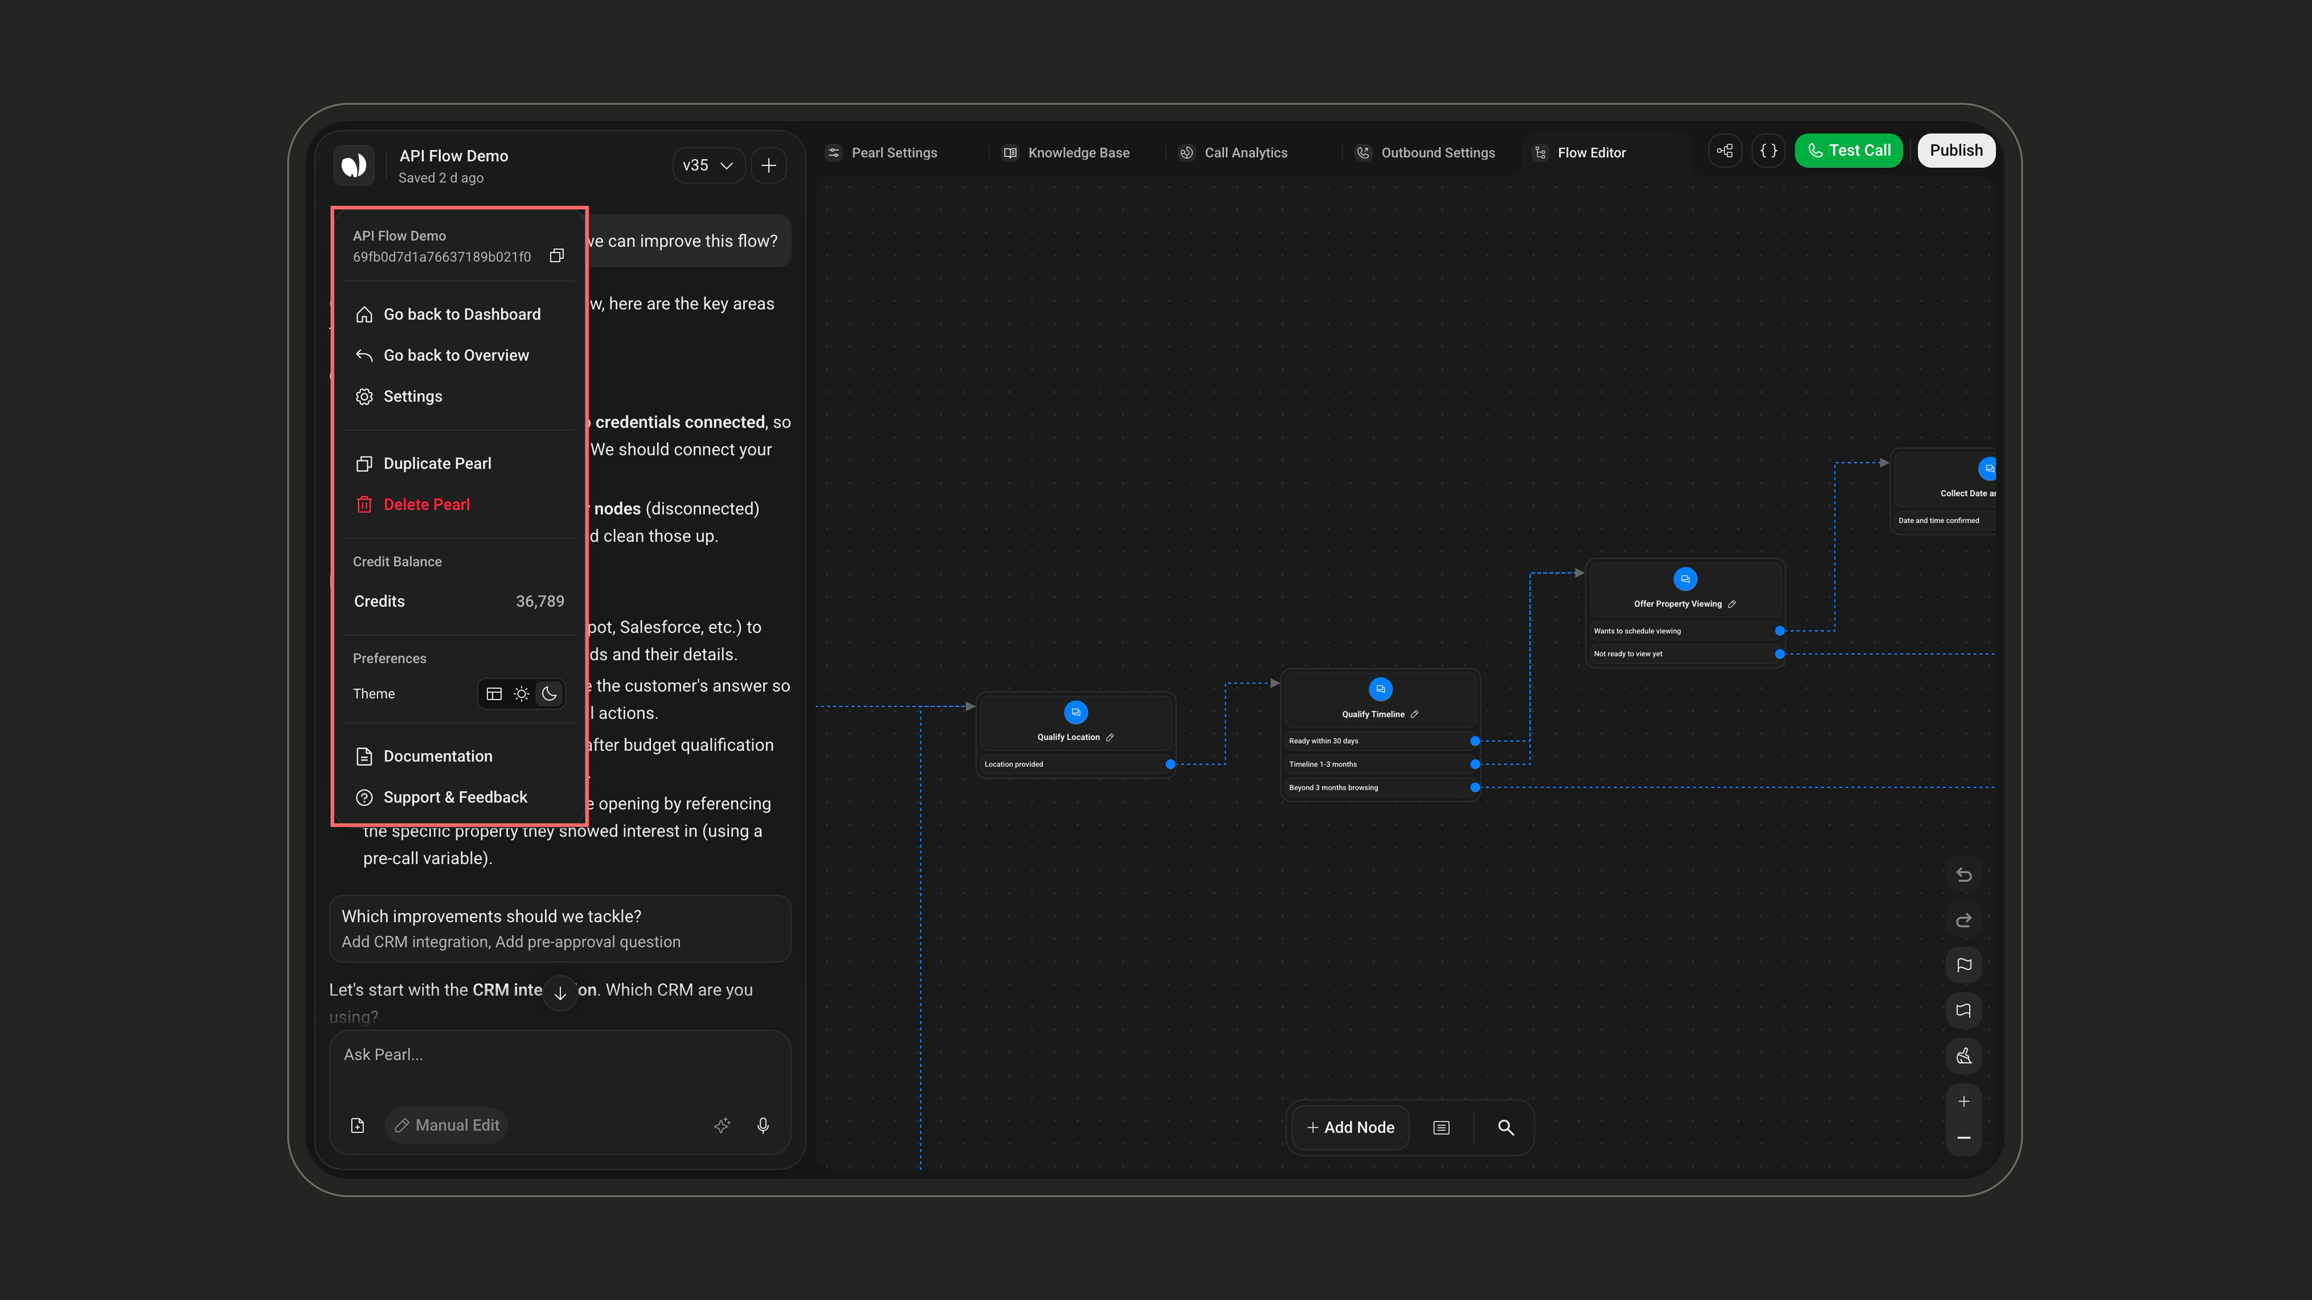Click the scroll-down arrow in chat
The height and width of the screenshot is (1300, 2312).
pos(560,993)
